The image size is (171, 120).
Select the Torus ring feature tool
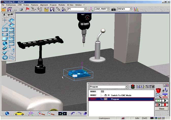5,57
